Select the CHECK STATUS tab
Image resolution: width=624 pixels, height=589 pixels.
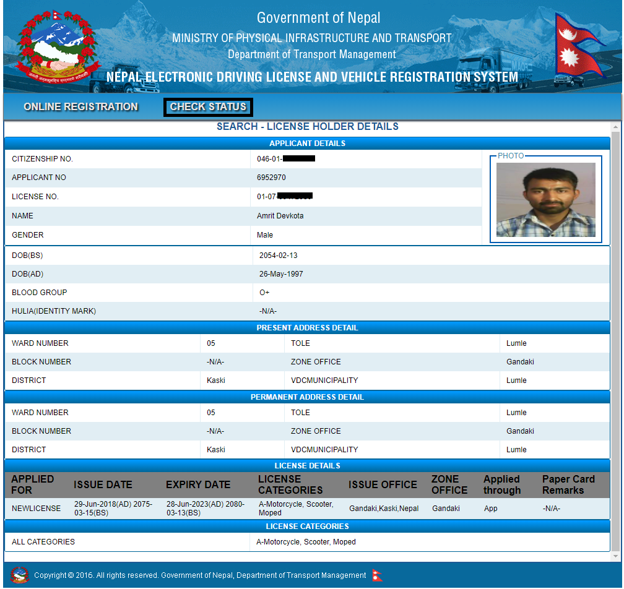click(x=208, y=106)
